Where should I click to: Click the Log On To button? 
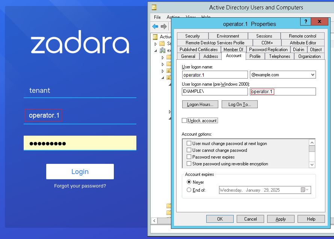tap(240, 104)
